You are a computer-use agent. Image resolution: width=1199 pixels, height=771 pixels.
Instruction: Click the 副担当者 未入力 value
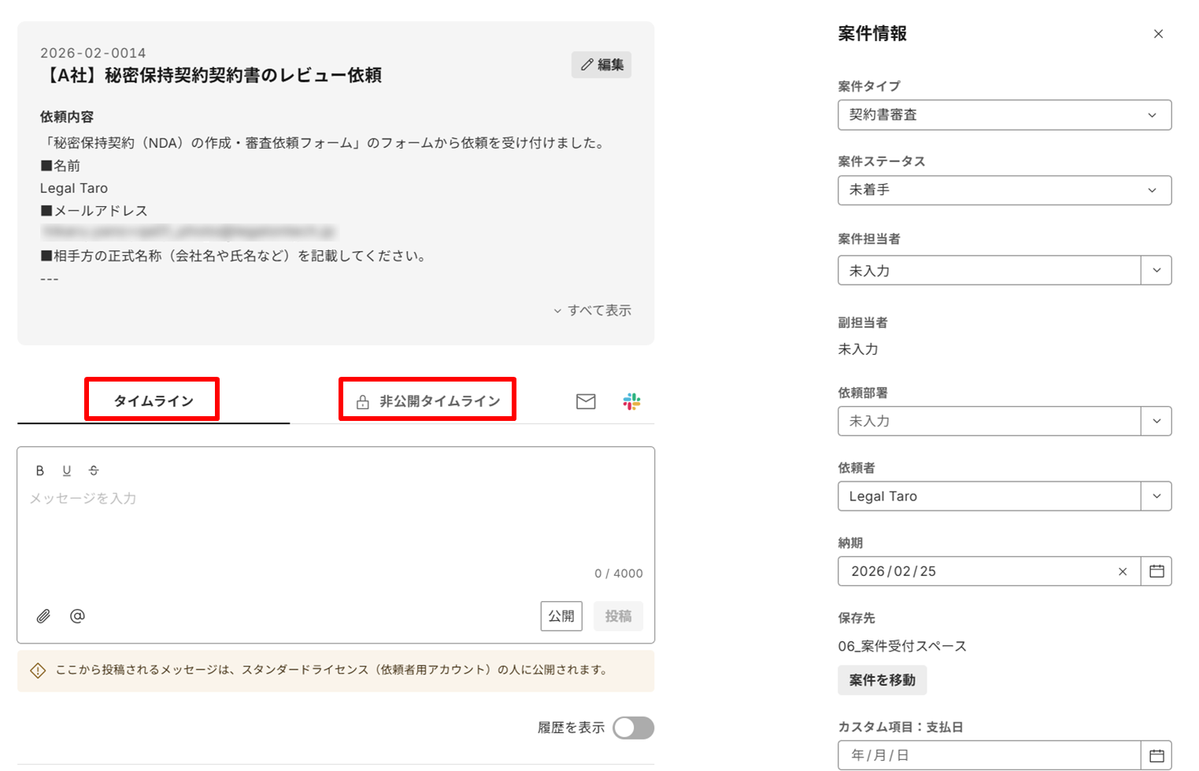858,349
